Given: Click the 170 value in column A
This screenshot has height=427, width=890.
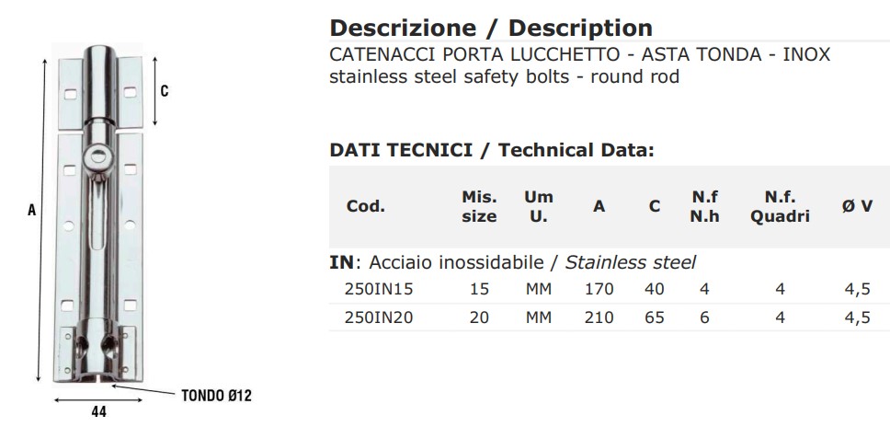Looking at the screenshot, I should pyautogui.click(x=599, y=290).
